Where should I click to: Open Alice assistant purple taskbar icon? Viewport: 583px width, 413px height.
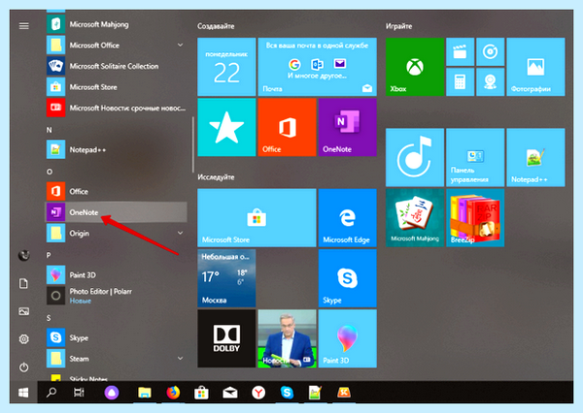(112, 393)
